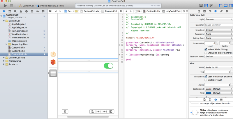Open the Test navigator
Screen dimensions: 233x119
click(x=26, y=11)
